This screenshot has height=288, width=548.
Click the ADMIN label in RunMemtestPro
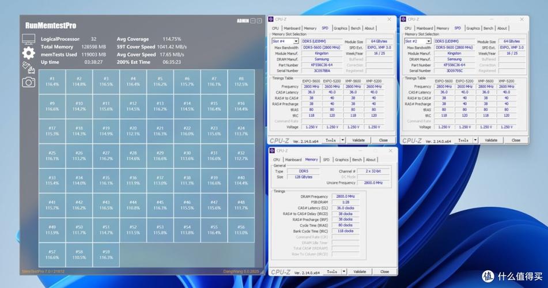(243, 21)
